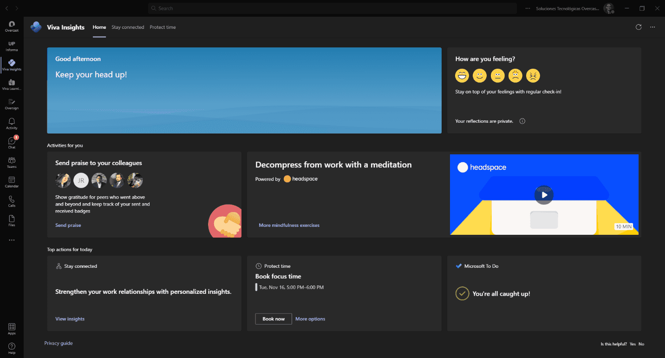Image resolution: width=665 pixels, height=358 pixels.
Task: Click the organization name Soluciones Tecnológicas
Action: tap(567, 8)
